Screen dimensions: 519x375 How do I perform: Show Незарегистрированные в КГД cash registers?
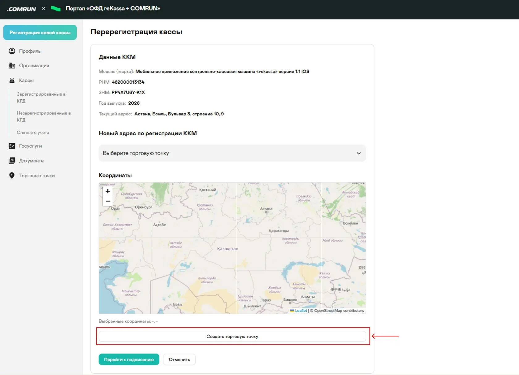coord(44,116)
